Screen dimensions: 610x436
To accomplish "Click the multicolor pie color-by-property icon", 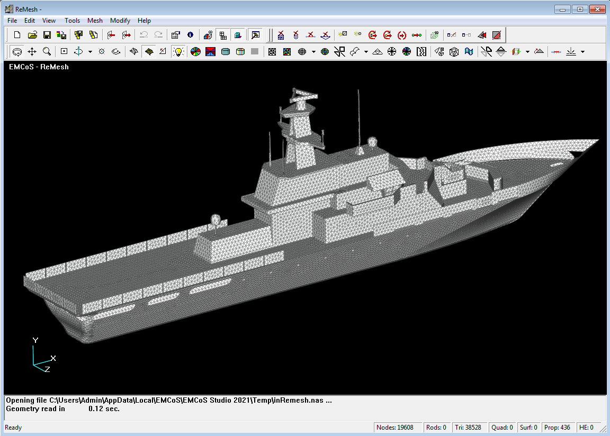I will coord(195,52).
